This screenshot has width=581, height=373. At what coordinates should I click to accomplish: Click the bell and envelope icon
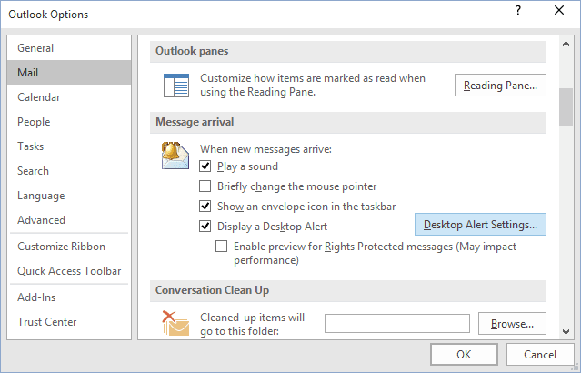(x=175, y=156)
